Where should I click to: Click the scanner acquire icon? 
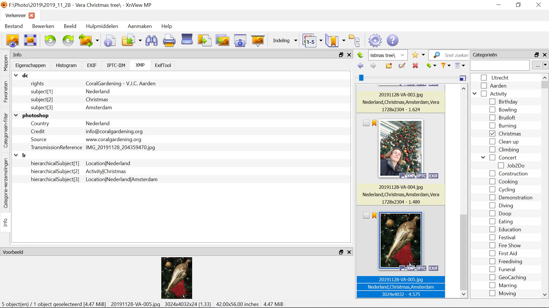[x=187, y=40]
